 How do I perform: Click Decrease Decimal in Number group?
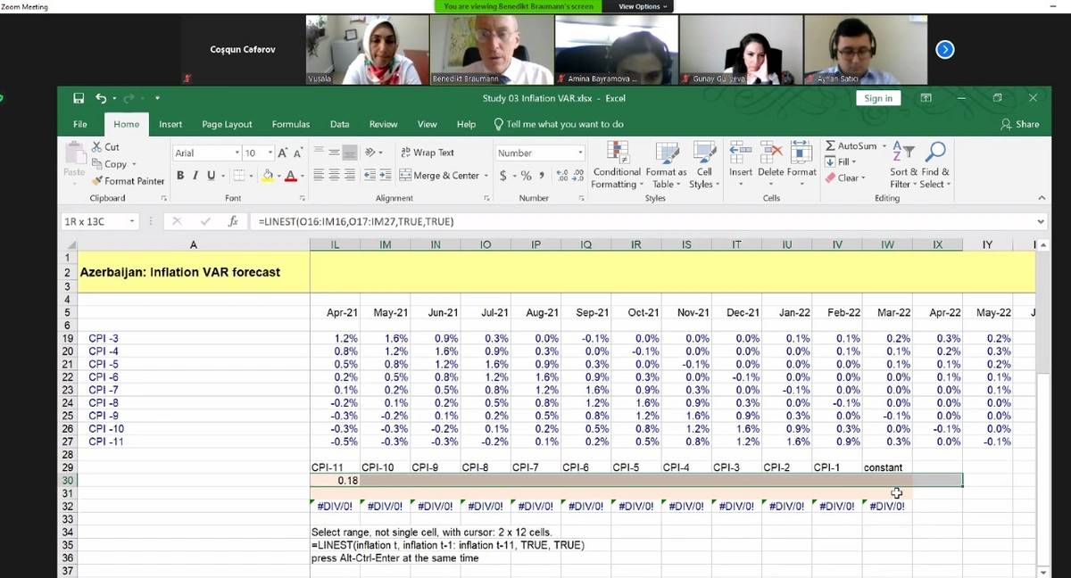(x=577, y=176)
